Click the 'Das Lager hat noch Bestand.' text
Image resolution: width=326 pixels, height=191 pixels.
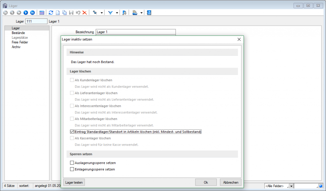click(x=93, y=62)
